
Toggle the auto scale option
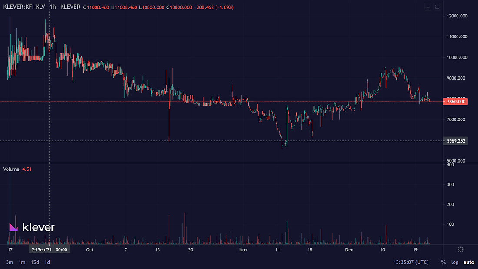click(x=469, y=262)
